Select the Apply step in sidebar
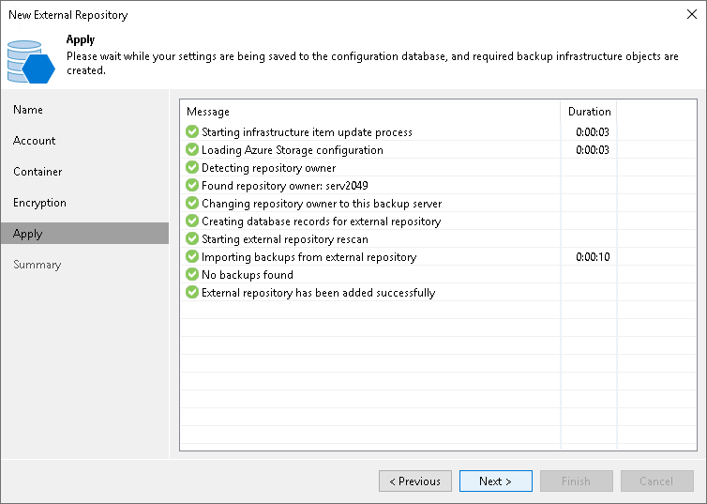 [x=28, y=234]
